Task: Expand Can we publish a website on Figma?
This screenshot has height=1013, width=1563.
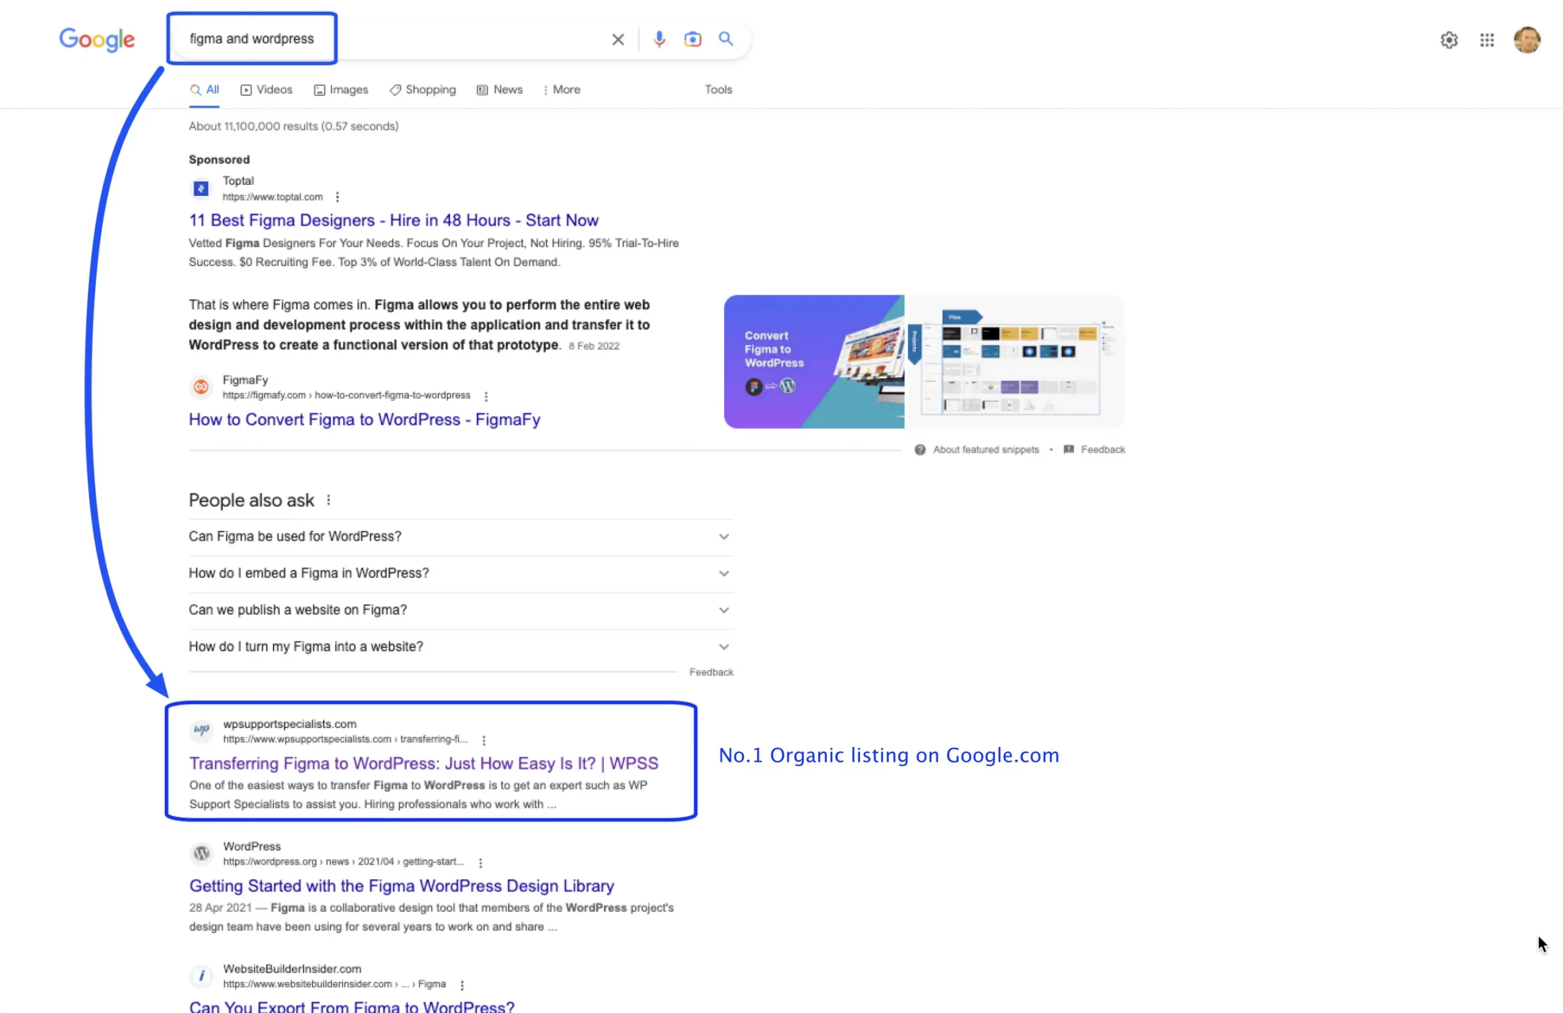Action: pos(460,611)
